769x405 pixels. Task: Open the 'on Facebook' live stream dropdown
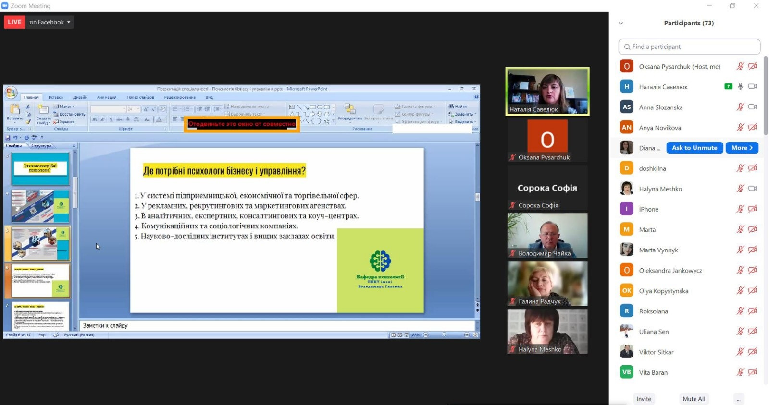(x=50, y=22)
